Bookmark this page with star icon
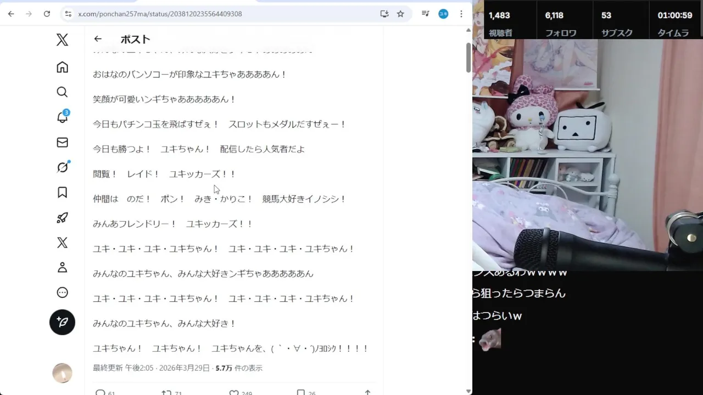The width and height of the screenshot is (703, 395). pyautogui.click(x=400, y=14)
